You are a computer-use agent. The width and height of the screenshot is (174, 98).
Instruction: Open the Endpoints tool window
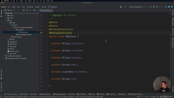point(24,94)
